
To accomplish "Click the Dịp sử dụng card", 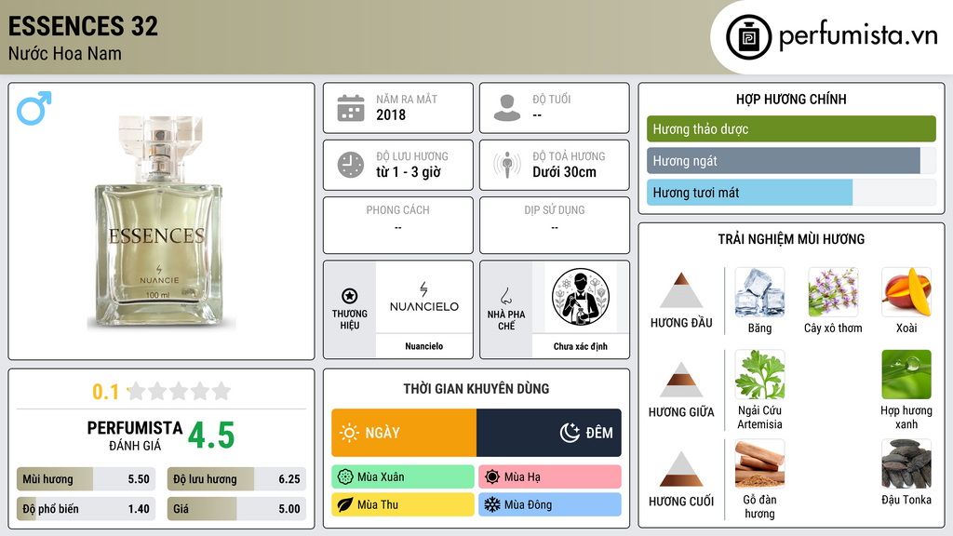I will click(555, 225).
